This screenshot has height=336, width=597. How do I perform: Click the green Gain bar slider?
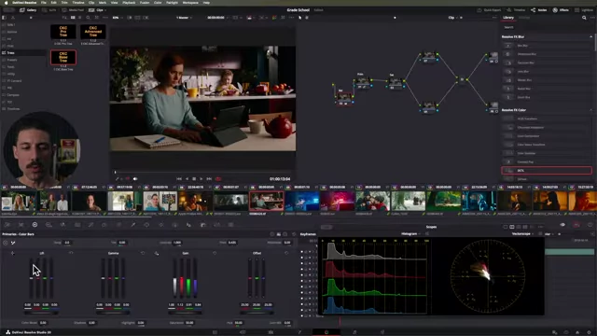(188, 278)
